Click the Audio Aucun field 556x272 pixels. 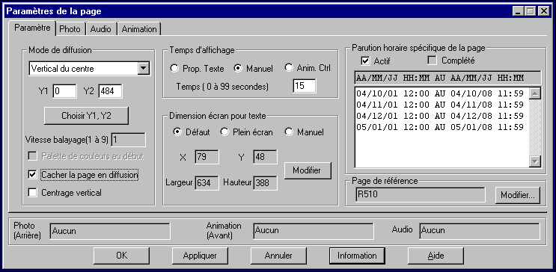[x=480, y=231]
